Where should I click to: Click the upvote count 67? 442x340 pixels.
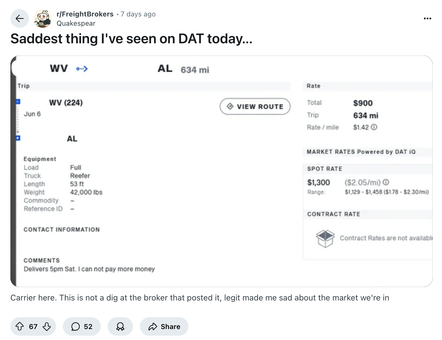click(33, 326)
